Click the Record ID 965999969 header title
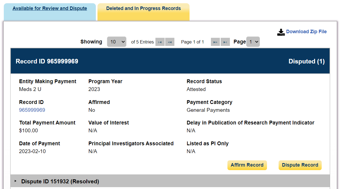This screenshot has height=189, width=352. coord(47,61)
